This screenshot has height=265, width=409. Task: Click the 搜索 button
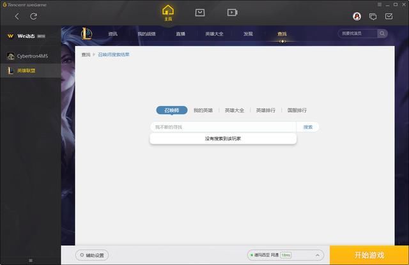tap(308, 127)
